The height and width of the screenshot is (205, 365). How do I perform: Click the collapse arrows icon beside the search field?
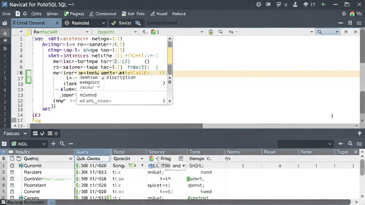pos(346,32)
